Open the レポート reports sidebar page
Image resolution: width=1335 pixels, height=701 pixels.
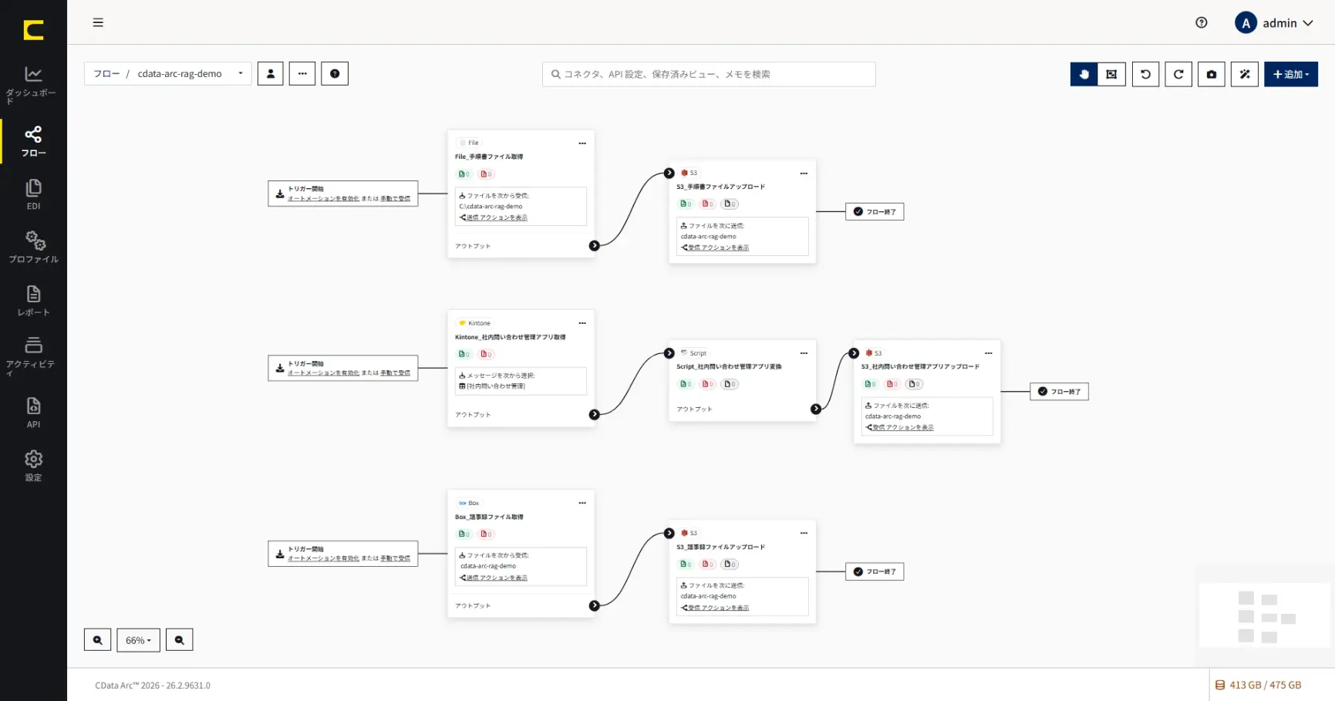[33, 301]
